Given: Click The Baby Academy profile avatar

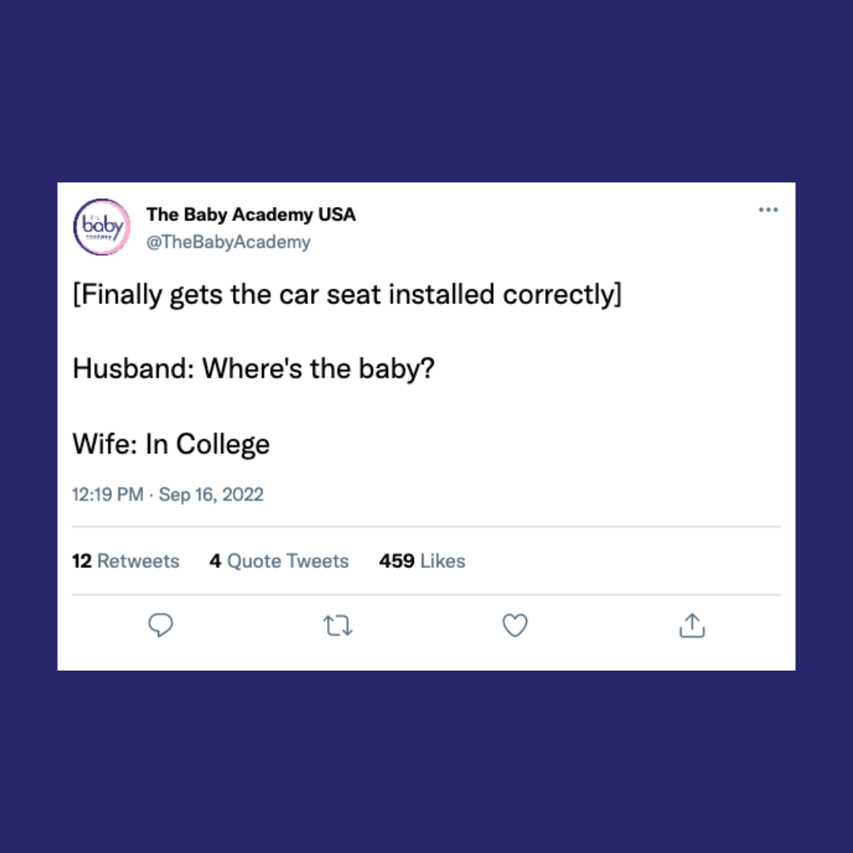Looking at the screenshot, I should click(102, 227).
